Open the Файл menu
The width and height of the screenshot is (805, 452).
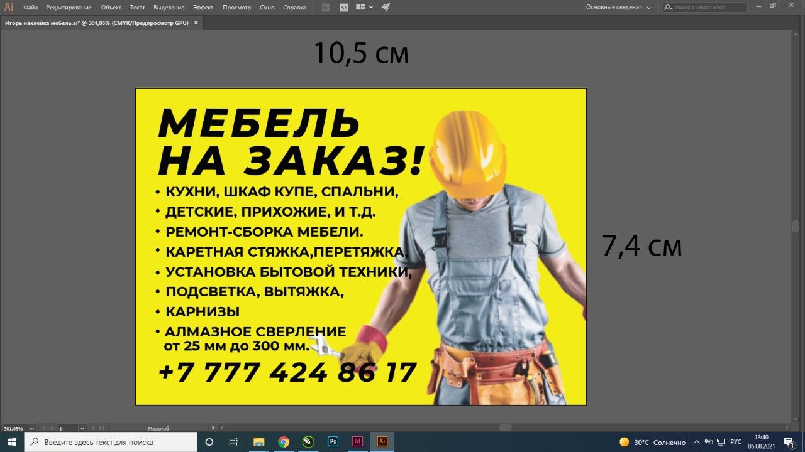[30, 8]
